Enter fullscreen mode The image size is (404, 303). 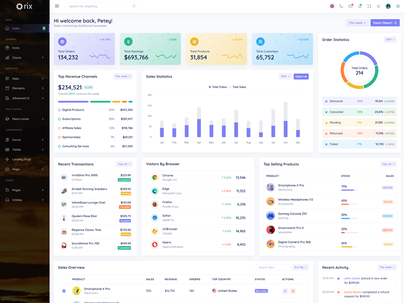pyautogui.click(x=369, y=7)
